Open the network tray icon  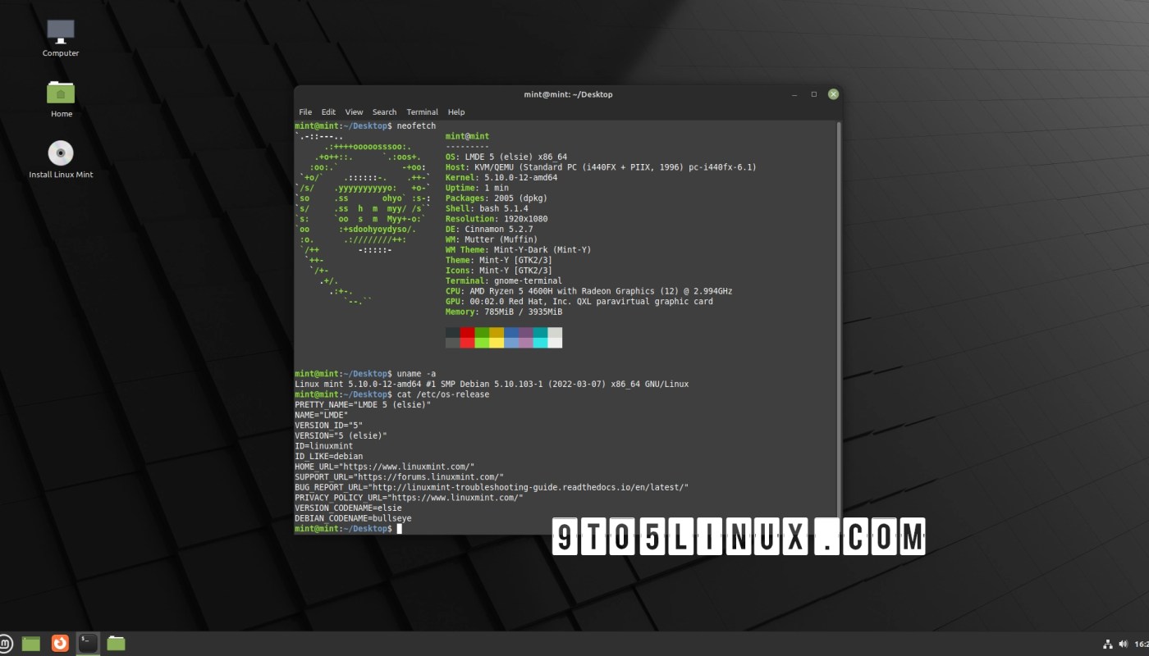[1107, 644]
